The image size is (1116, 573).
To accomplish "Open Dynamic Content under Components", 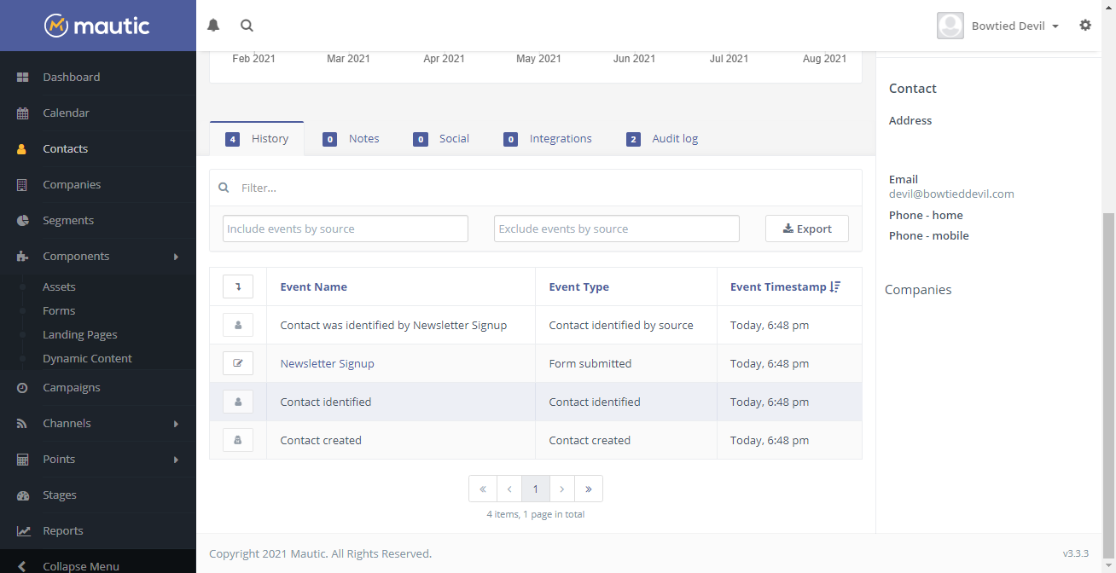I will pyautogui.click(x=87, y=358).
